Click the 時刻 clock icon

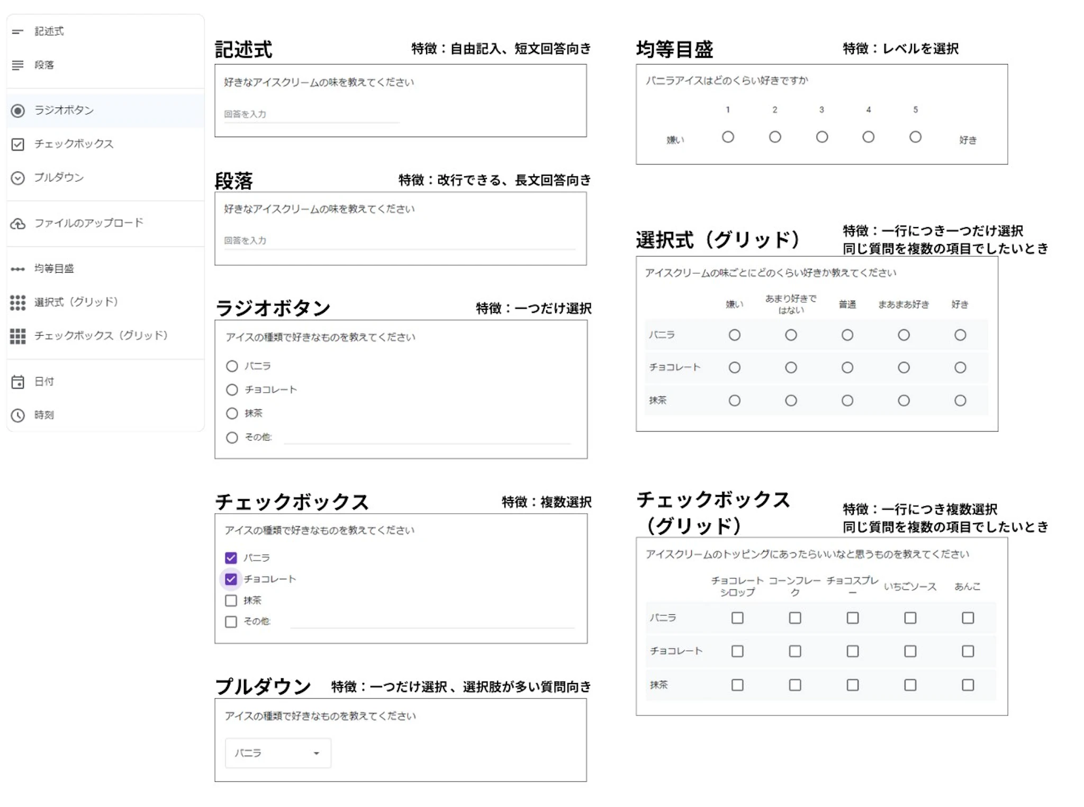[17, 415]
